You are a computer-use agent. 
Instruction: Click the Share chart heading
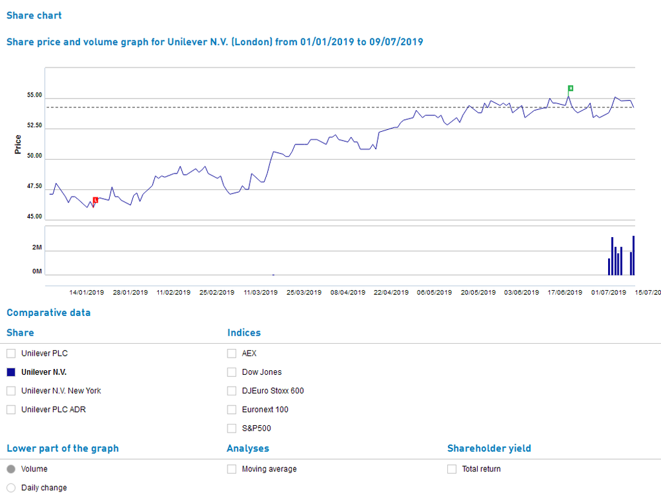[x=34, y=15]
